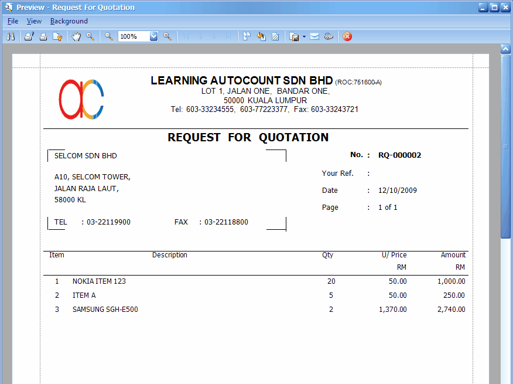The image size is (513, 384).
Task: Click the REQUEST FOR QUOTATION heading
Action: (248, 137)
